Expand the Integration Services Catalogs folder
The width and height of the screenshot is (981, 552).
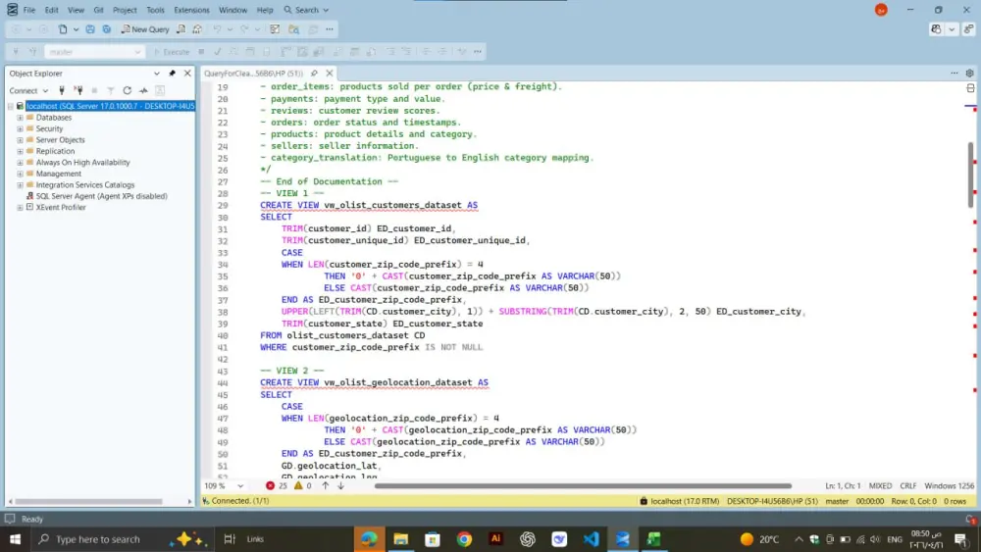point(20,185)
